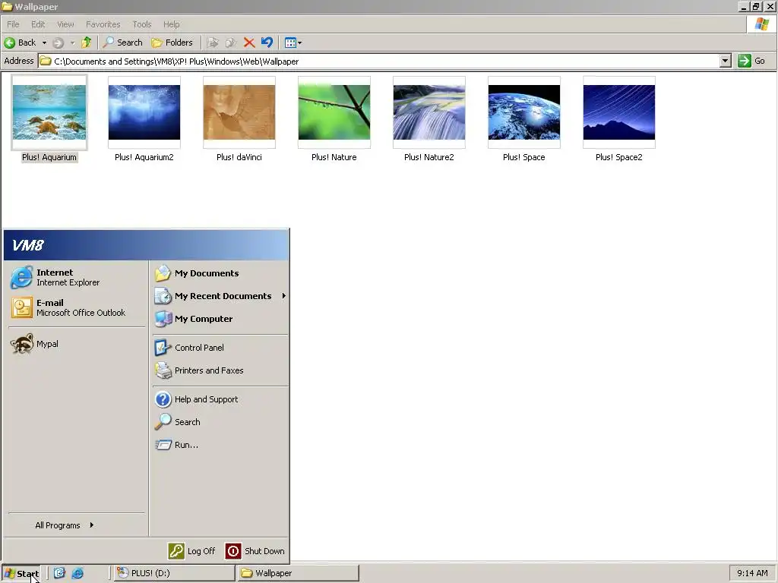Click the Shut Down button
The width and height of the screenshot is (778, 583).
[x=255, y=551]
